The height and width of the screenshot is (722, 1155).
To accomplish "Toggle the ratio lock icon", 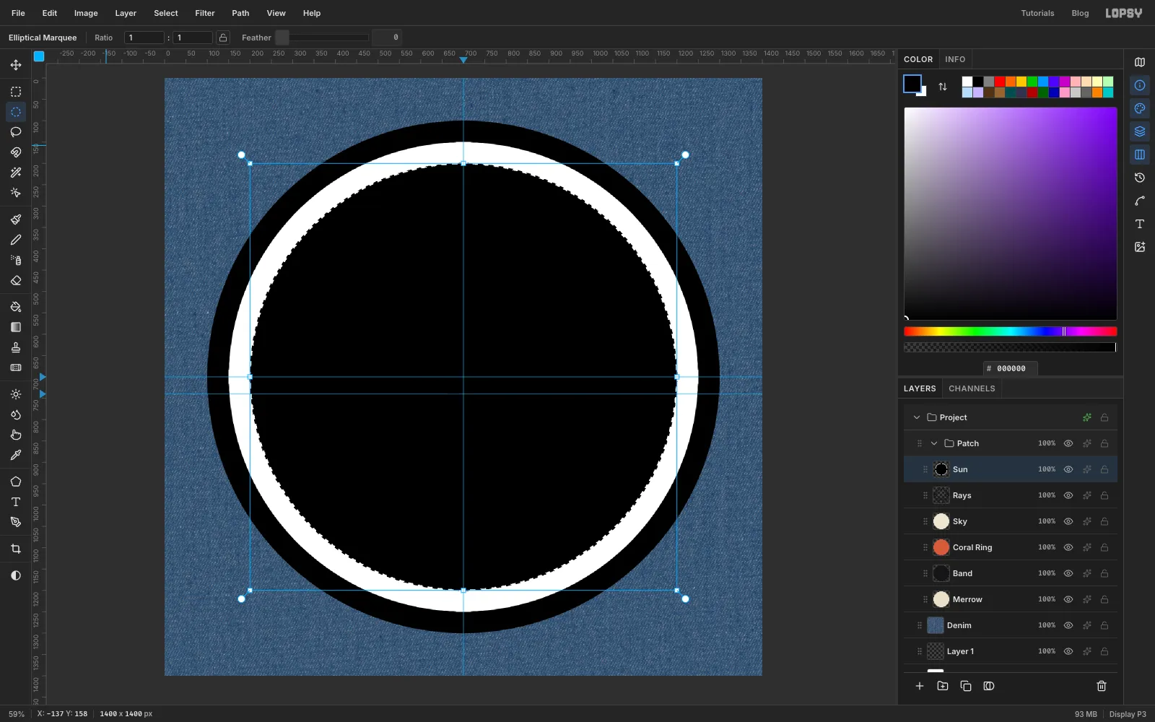I will click(x=224, y=38).
